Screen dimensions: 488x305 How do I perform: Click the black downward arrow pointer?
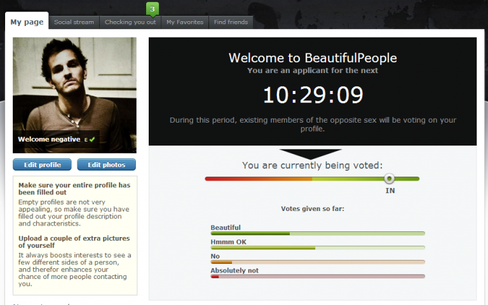click(x=311, y=154)
